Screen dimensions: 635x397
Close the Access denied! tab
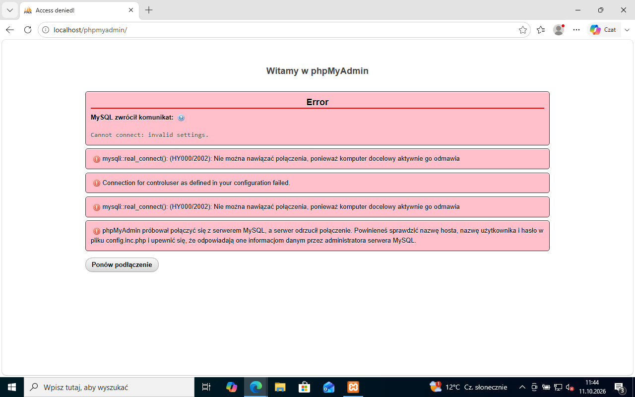point(131,10)
